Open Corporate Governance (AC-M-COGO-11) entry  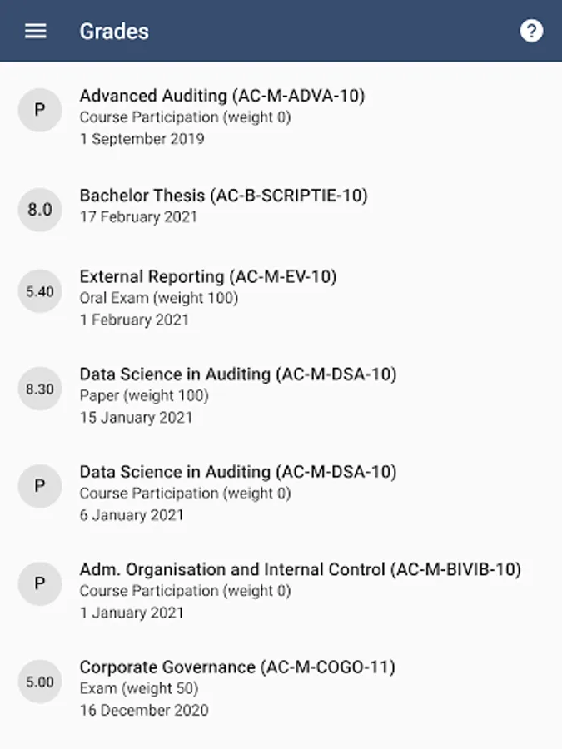pos(237,667)
